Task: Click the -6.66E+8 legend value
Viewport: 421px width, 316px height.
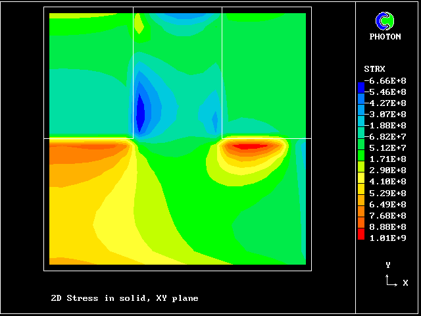Action: coord(389,80)
